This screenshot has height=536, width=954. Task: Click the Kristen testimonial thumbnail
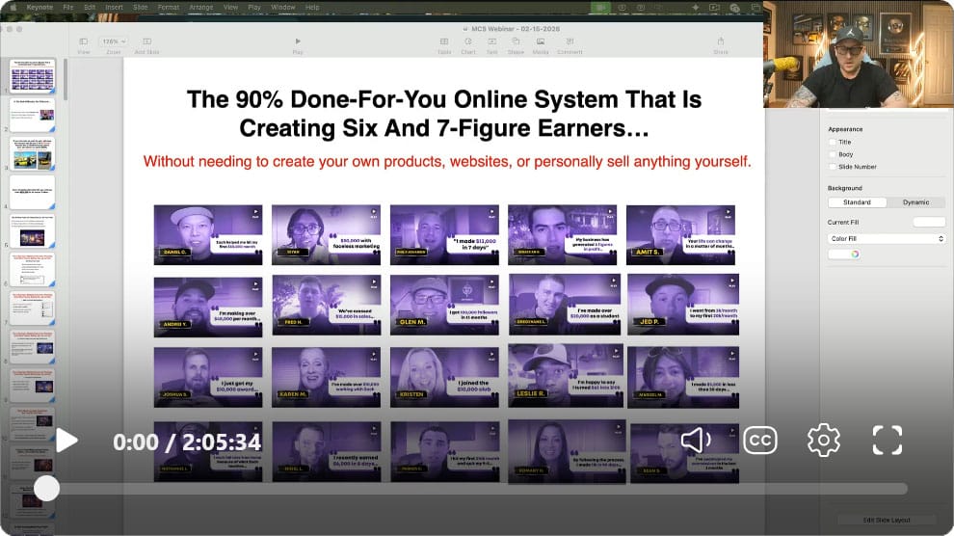click(444, 377)
